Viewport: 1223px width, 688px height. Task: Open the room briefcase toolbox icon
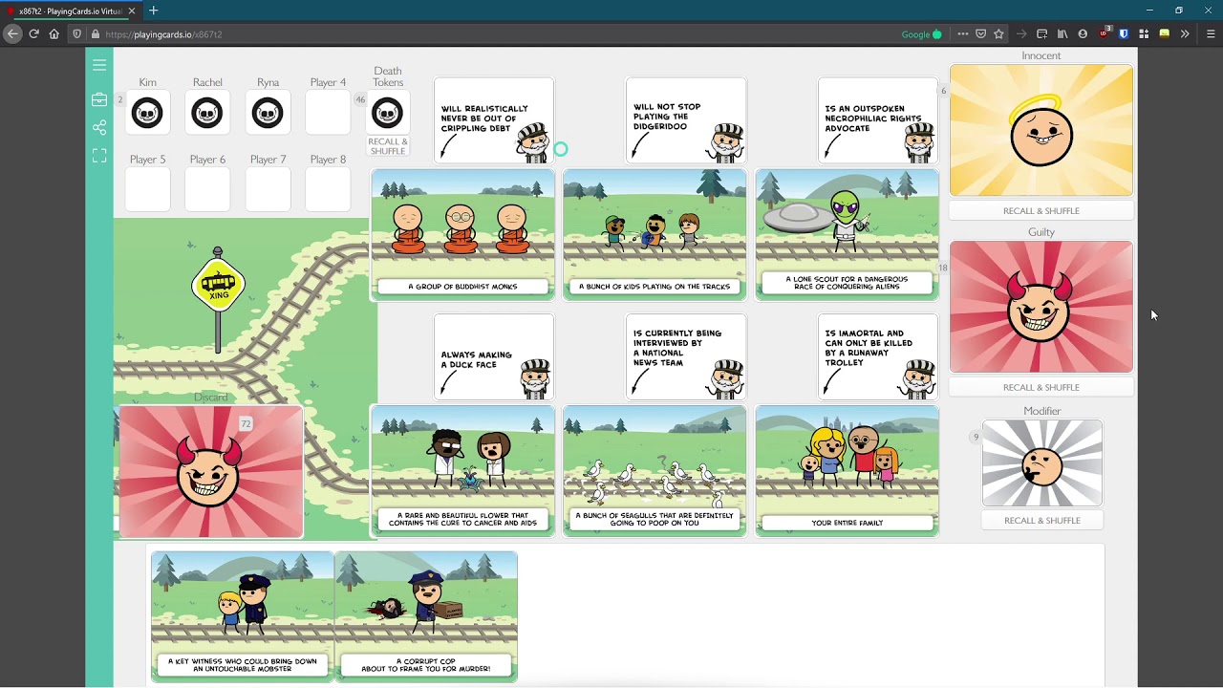point(99,99)
